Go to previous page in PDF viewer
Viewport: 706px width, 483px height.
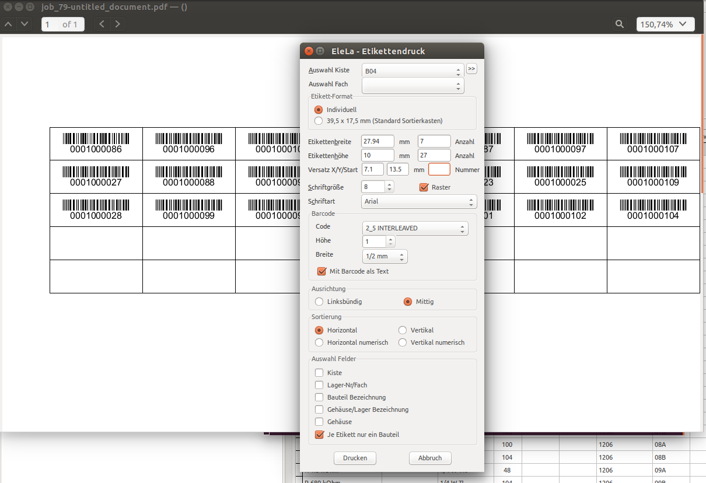point(8,24)
